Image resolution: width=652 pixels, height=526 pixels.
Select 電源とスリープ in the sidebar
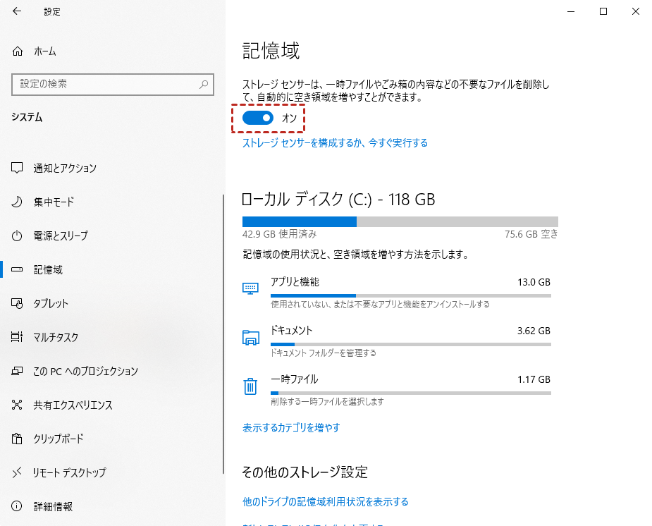(x=61, y=236)
